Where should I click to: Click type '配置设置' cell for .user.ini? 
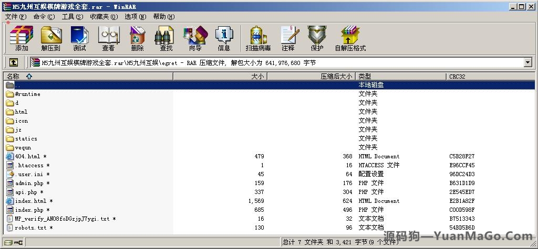tap(371, 174)
